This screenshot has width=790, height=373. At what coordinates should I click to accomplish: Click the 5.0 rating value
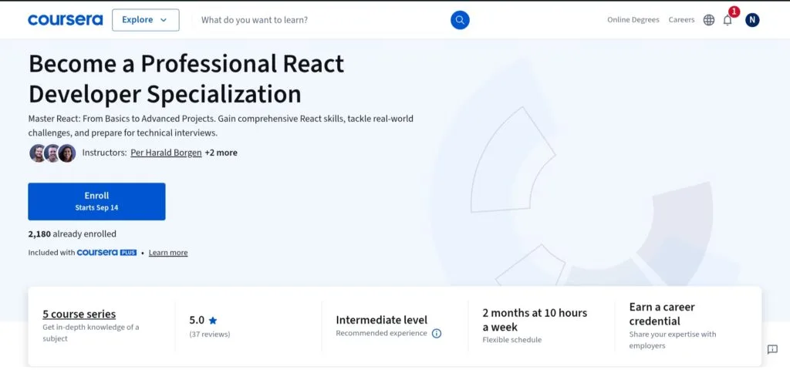tap(197, 320)
